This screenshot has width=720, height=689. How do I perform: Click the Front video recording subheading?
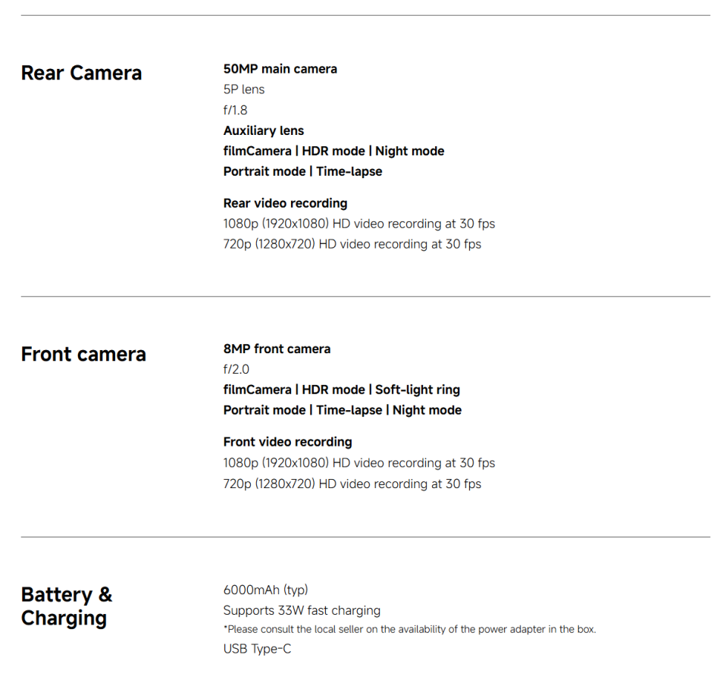coord(287,442)
